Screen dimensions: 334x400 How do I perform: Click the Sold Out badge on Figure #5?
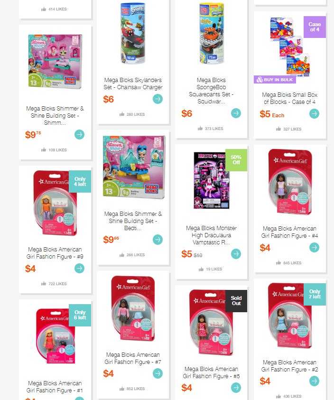(236, 301)
